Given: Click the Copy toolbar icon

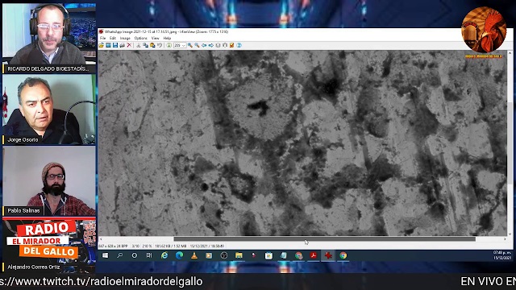Looking at the screenshot, I should 145,45.
